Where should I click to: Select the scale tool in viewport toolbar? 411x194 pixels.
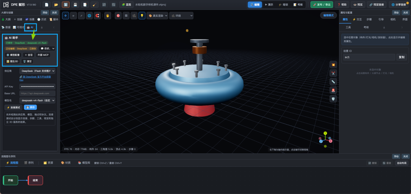point(81,16)
